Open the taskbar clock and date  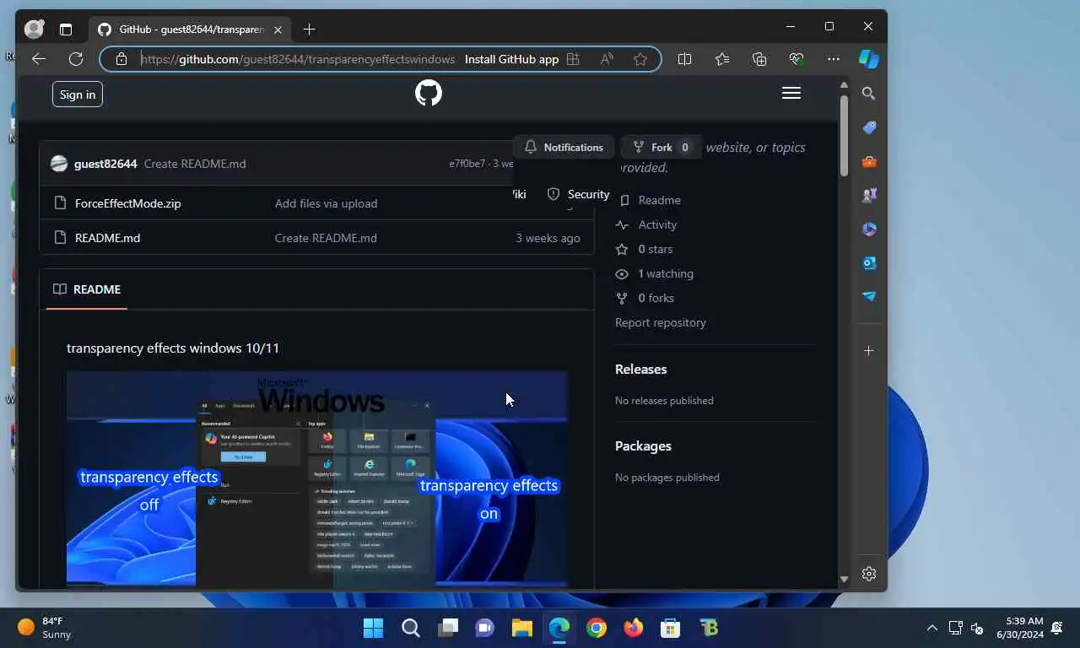click(1019, 628)
